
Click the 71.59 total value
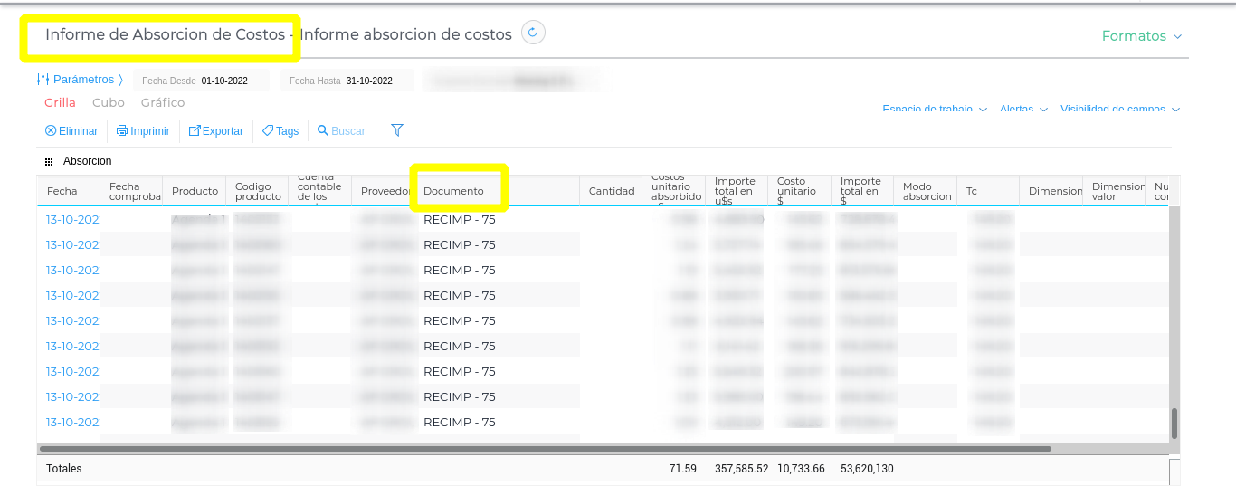(x=683, y=469)
